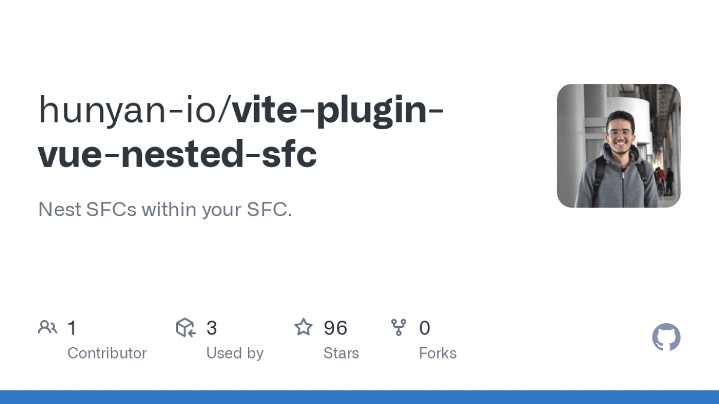The width and height of the screenshot is (719, 404).
Task: Click the contributor count 1
Action: coord(72,328)
